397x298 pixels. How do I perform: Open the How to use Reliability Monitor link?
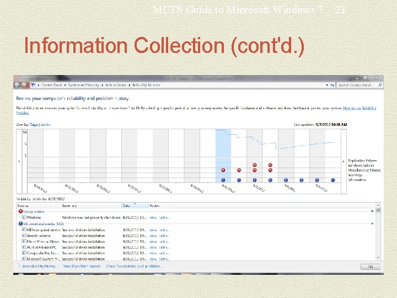[x=360, y=108]
